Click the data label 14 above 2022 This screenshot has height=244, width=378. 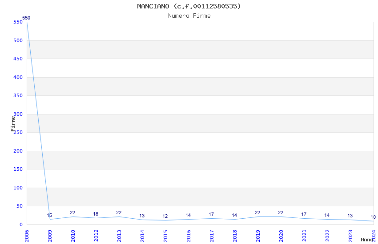tap(327, 215)
